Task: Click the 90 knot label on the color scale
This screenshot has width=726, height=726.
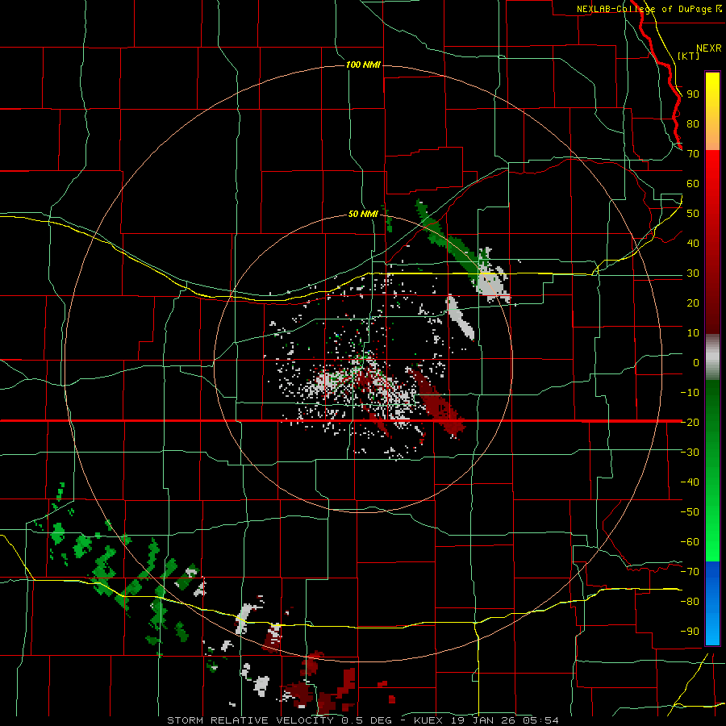Action: click(693, 94)
